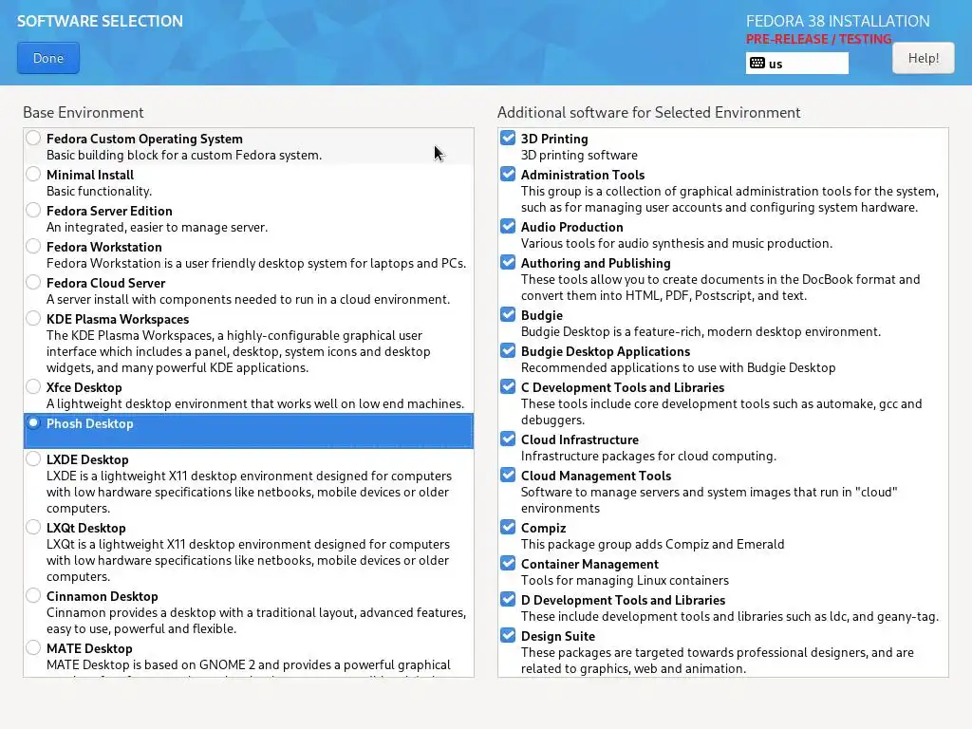
Task: Select Minimal Install radio button
Action: pyautogui.click(x=33, y=174)
